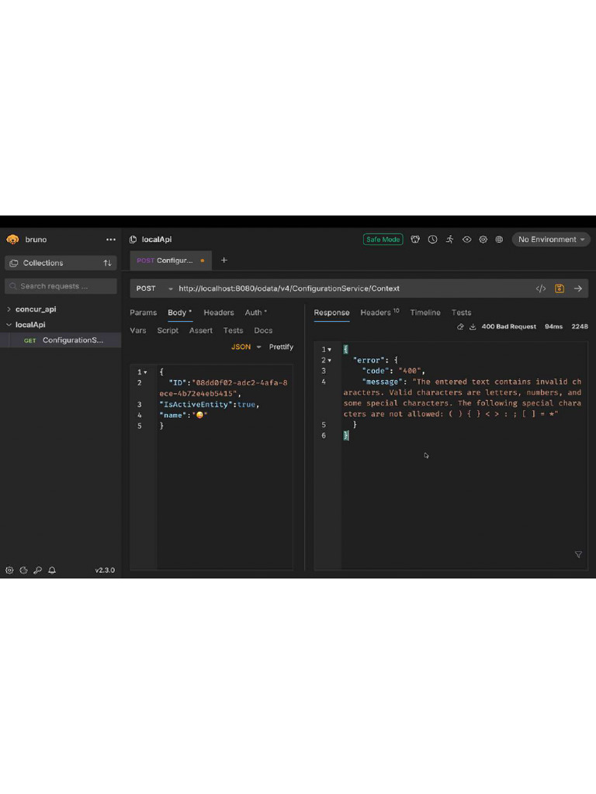Click the localApi collection icon in header
This screenshot has height=794, width=596.
tap(133, 240)
